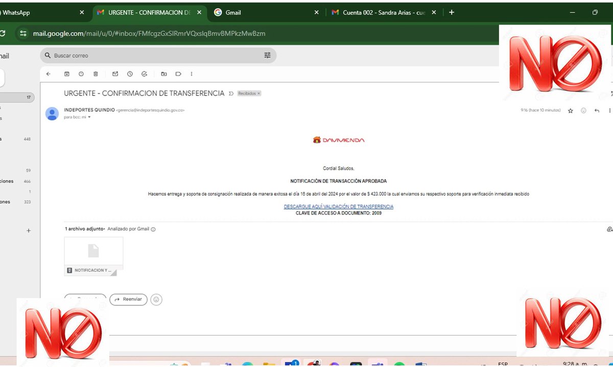Click the email subject heading text
The width and height of the screenshot is (613, 367).
(144, 93)
